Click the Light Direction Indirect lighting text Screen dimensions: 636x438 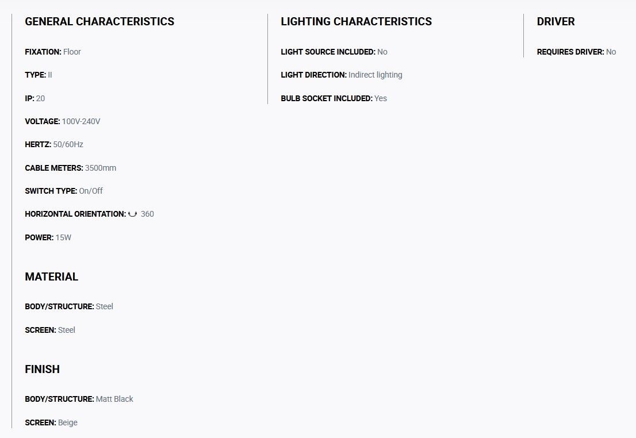coord(375,75)
